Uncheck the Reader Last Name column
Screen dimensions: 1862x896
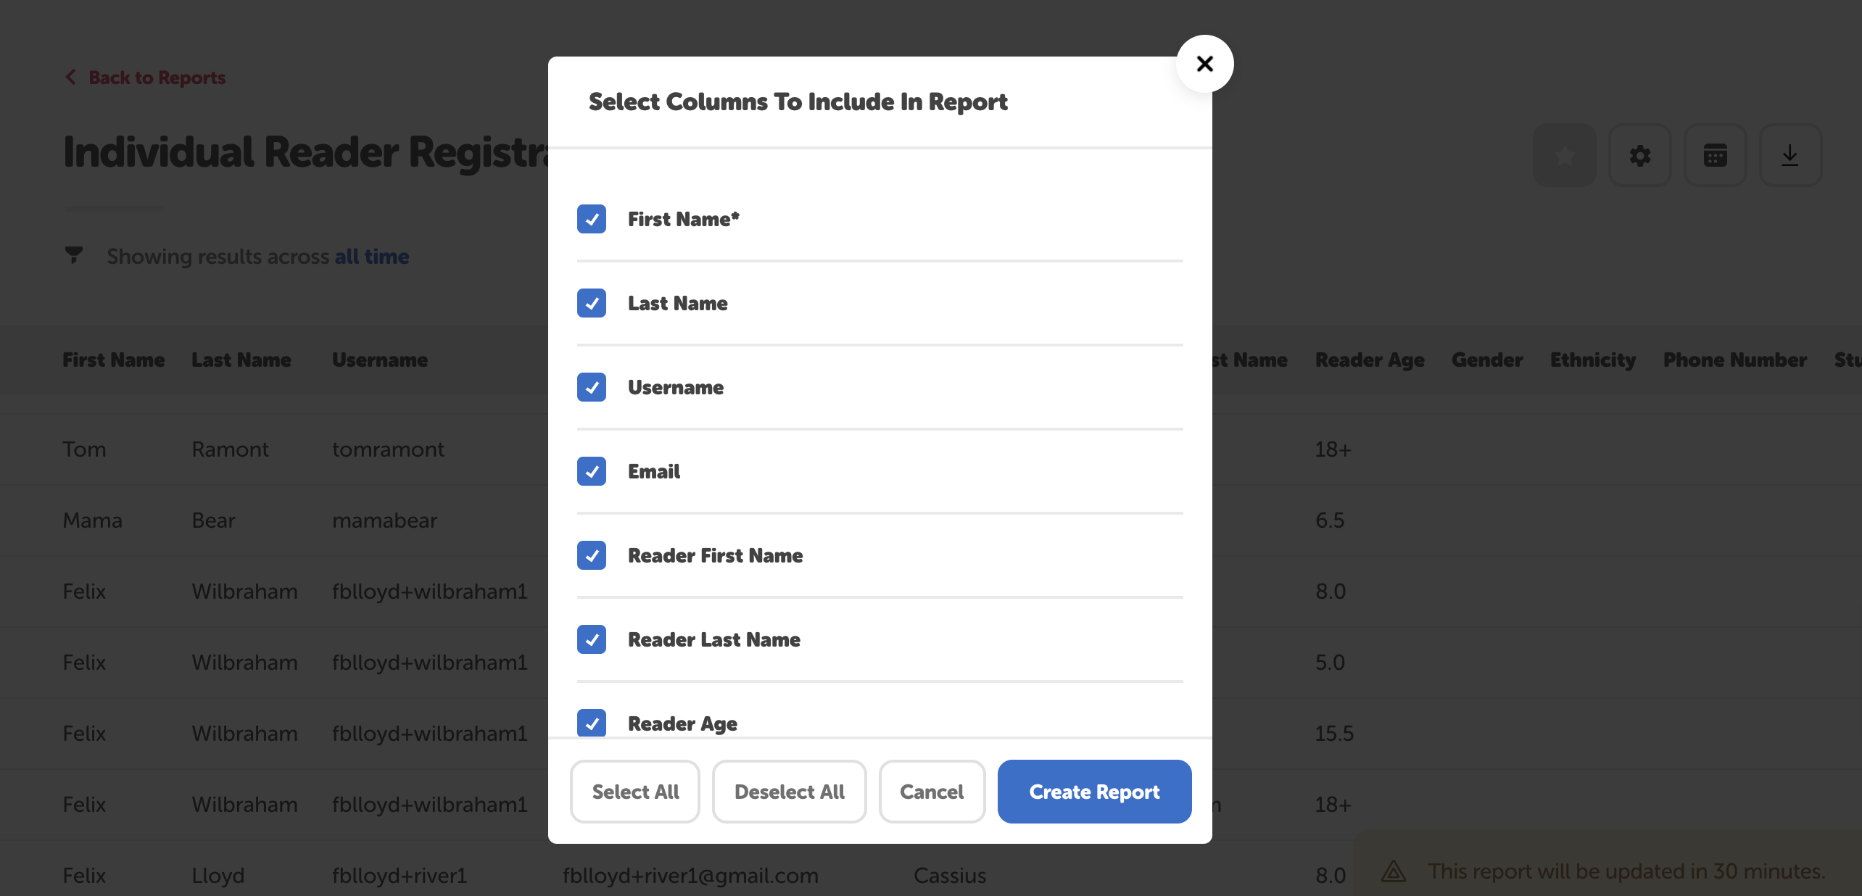[592, 639]
